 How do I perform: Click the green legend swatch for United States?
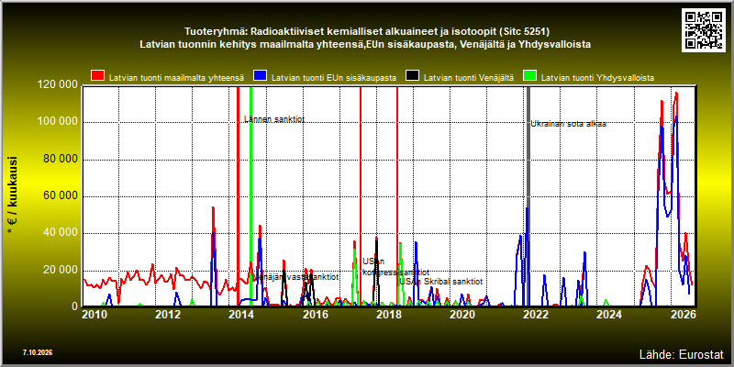click(x=529, y=77)
